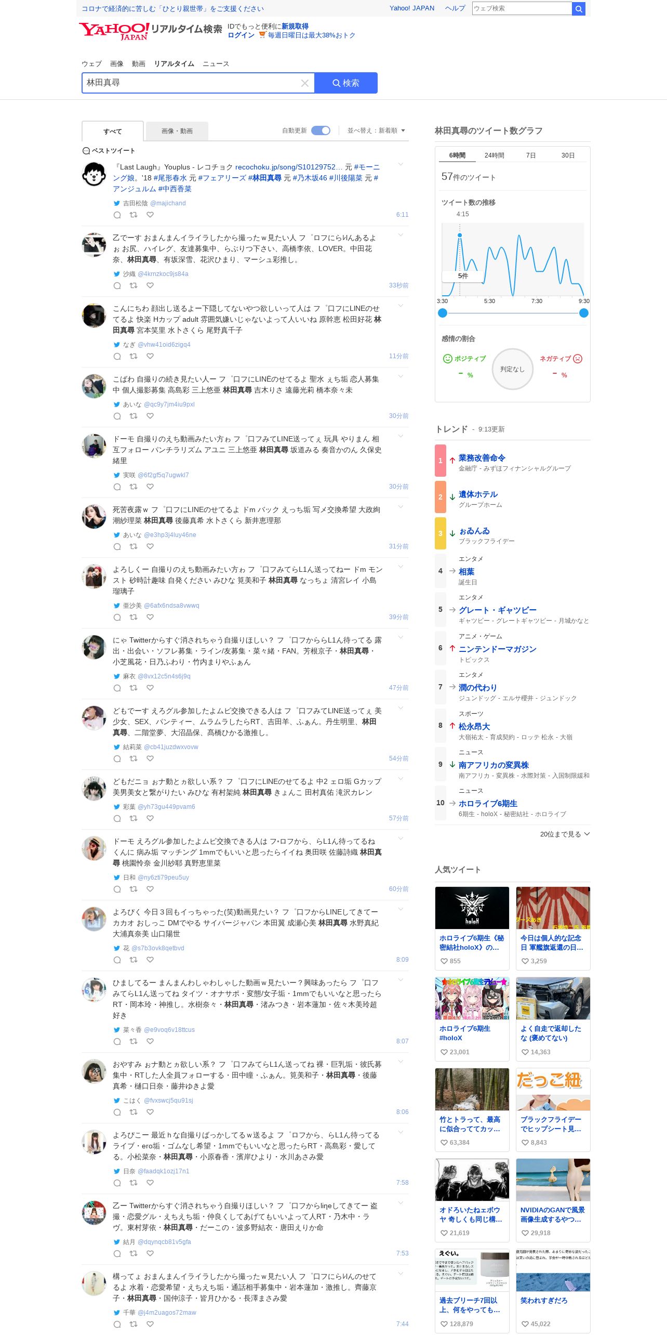667x1335 pixels.
Task: Click the 4:15 data point on tweet graph
Action: coord(460,235)
